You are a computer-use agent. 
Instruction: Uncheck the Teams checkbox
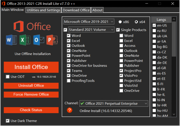click(69, 70)
